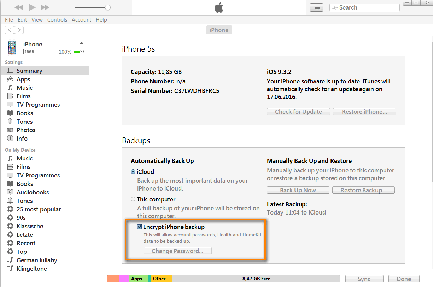Click TV Programmes icon under On My Device
This screenshot has width=433, height=287.
(10, 175)
